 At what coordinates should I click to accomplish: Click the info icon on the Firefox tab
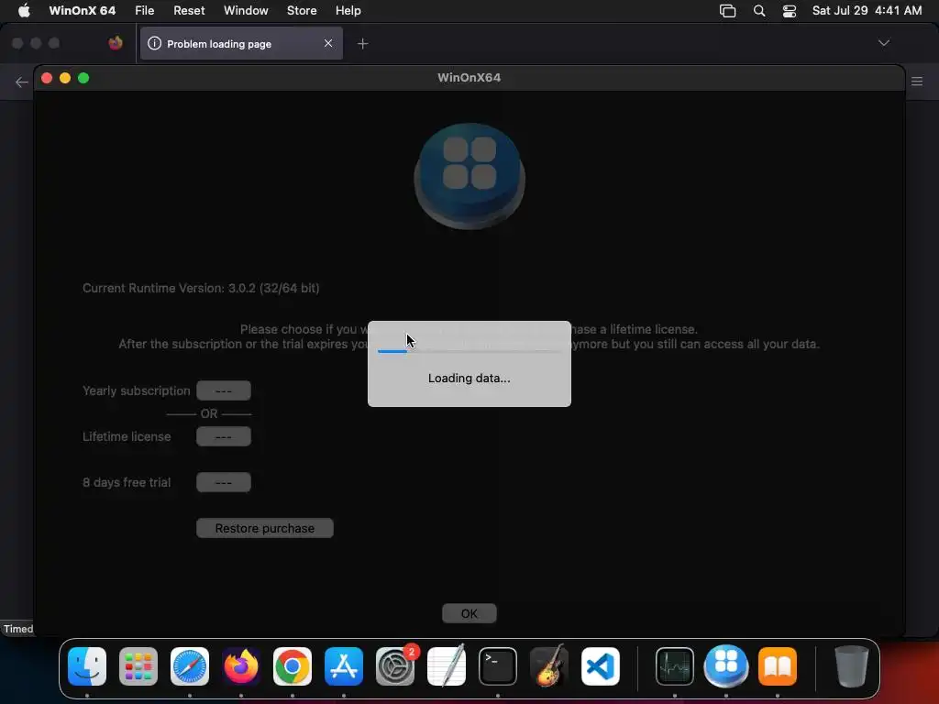point(154,43)
